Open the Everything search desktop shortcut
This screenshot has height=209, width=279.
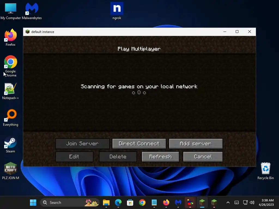[x=11, y=118]
